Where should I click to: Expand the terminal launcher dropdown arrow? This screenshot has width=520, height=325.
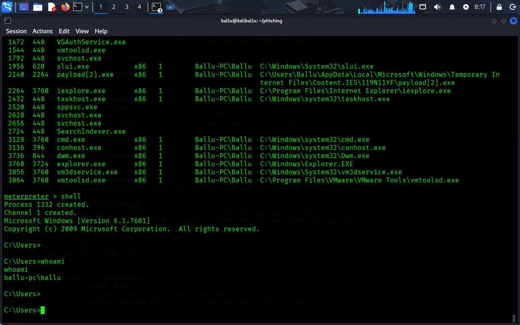coord(87,7)
